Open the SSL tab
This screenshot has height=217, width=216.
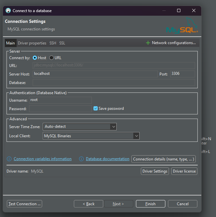pos(62,43)
